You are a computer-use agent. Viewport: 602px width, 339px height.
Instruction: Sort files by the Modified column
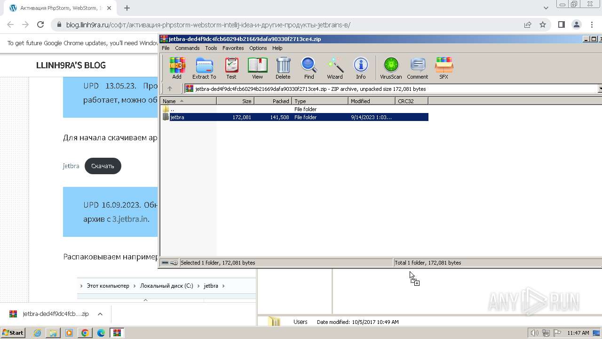pos(372,101)
